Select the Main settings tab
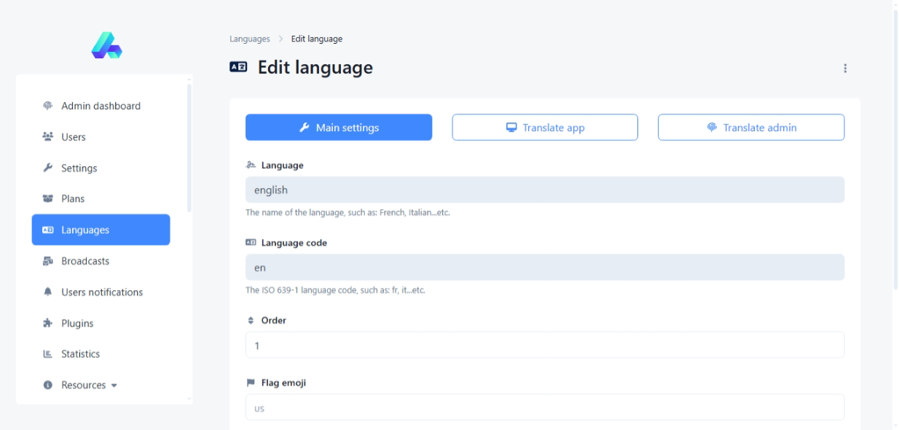The image size is (899, 430). click(339, 128)
